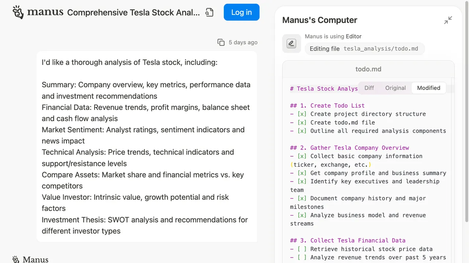Click the document icon beside the conversation title

[209, 12]
